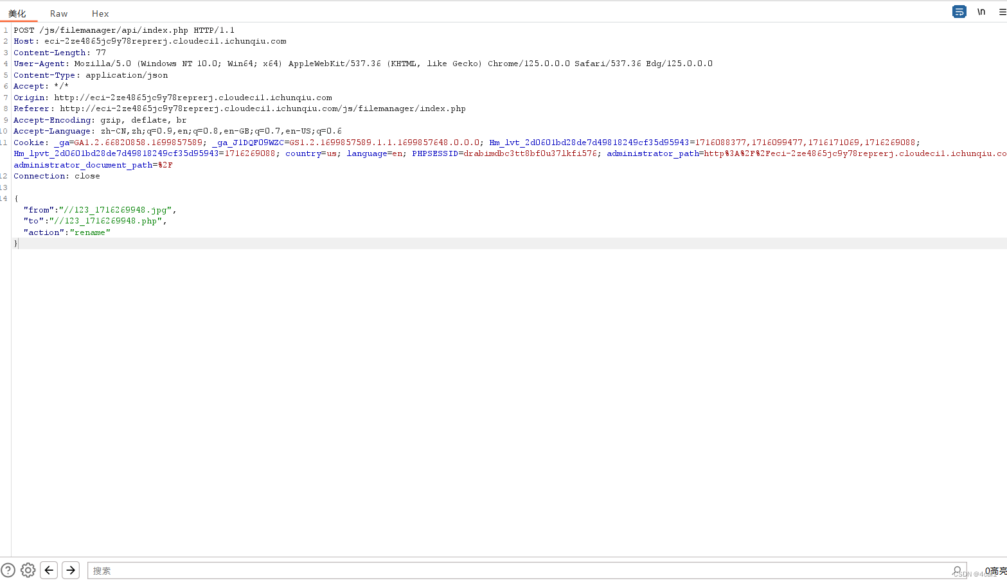The height and width of the screenshot is (583, 1007).
Task: Click the left arrow navigation icon
Action: coord(49,570)
